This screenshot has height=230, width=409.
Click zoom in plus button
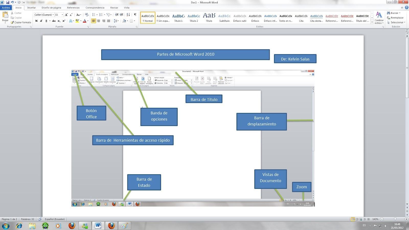coord(406,219)
